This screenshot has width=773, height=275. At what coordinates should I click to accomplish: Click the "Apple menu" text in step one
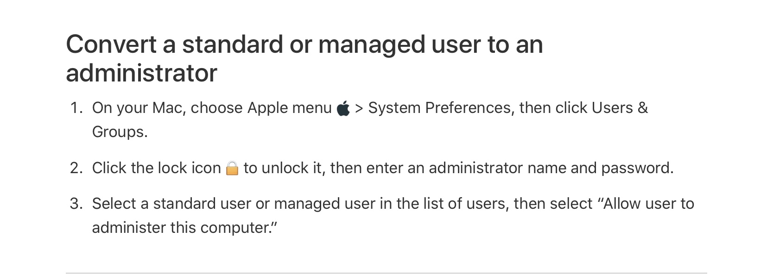290,108
